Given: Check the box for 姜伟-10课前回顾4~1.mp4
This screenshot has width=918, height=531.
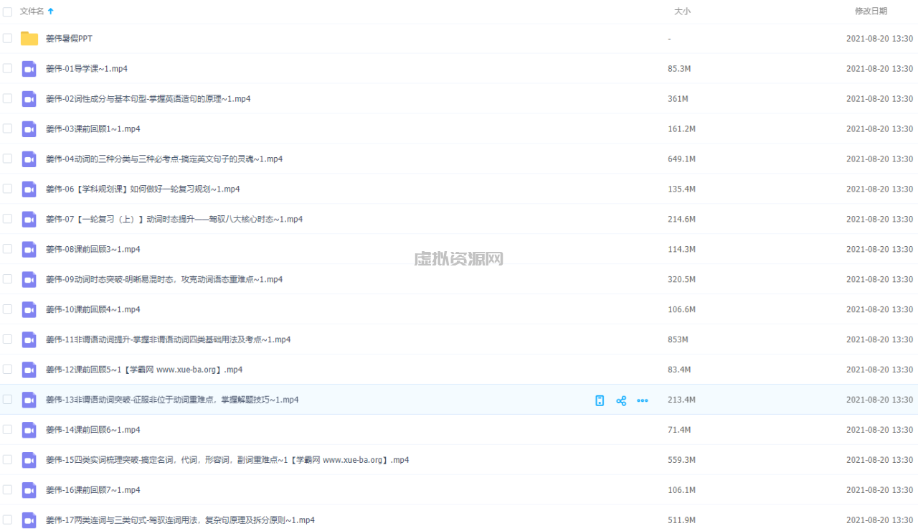Looking at the screenshot, I should click(7, 310).
